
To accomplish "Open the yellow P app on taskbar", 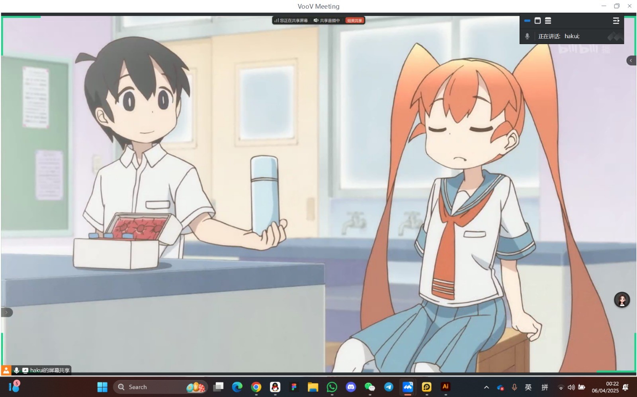I will pyautogui.click(x=426, y=387).
